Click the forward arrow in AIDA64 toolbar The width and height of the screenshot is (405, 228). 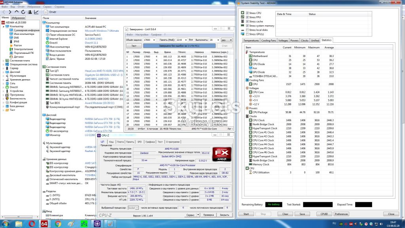point(10,12)
